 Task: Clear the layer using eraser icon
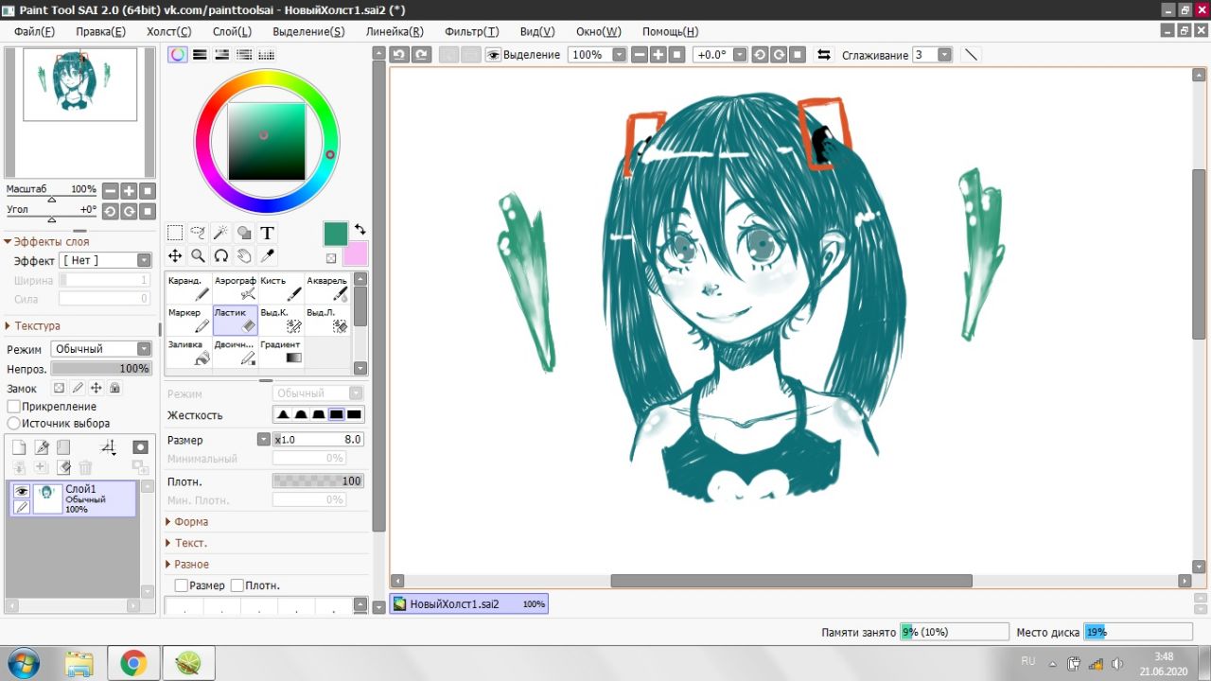63,467
